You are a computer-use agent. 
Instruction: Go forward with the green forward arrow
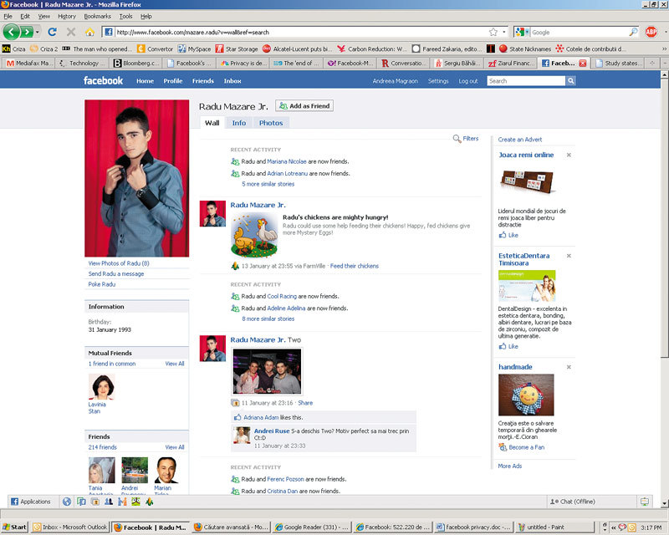pos(26,32)
